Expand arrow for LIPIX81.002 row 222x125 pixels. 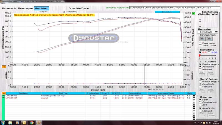tap(194, 96)
